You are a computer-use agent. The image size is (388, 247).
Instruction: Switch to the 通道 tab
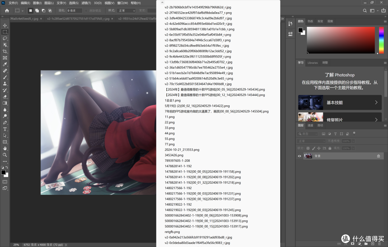310,125
